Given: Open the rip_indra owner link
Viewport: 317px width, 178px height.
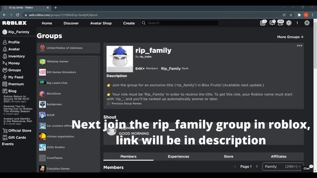Looking at the screenshot, I should [145, 57].
